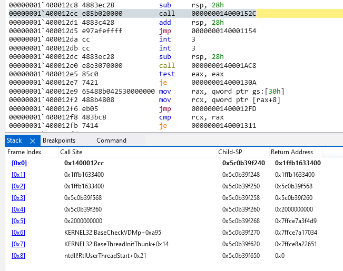Select the 0x1400012cc call site cell
Screen dimensions: 343x271
tap(84, 163)
